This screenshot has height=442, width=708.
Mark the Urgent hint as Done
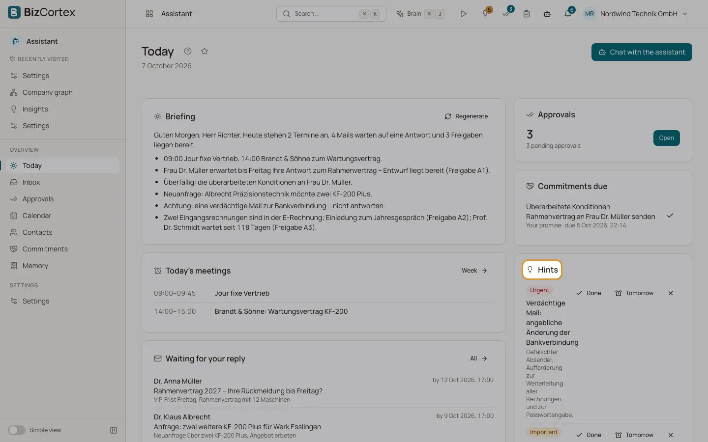click(x=589, y=293)
